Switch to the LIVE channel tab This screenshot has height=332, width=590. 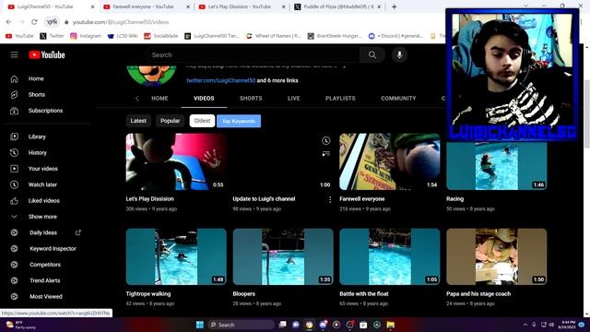pos(293,99)
